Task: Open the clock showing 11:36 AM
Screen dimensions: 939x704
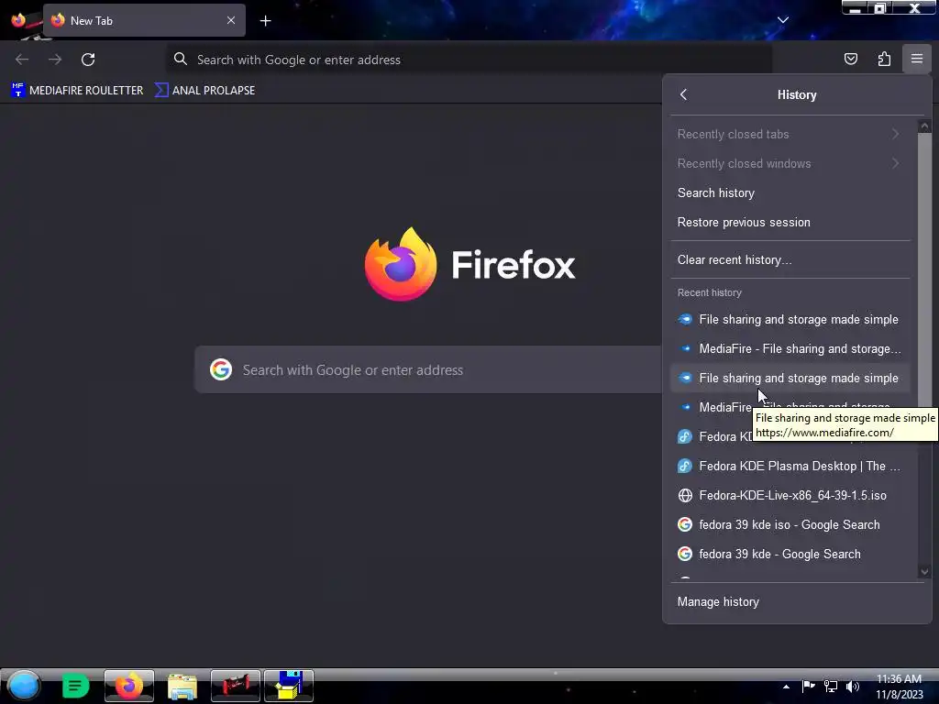Action: click(899, 687)
